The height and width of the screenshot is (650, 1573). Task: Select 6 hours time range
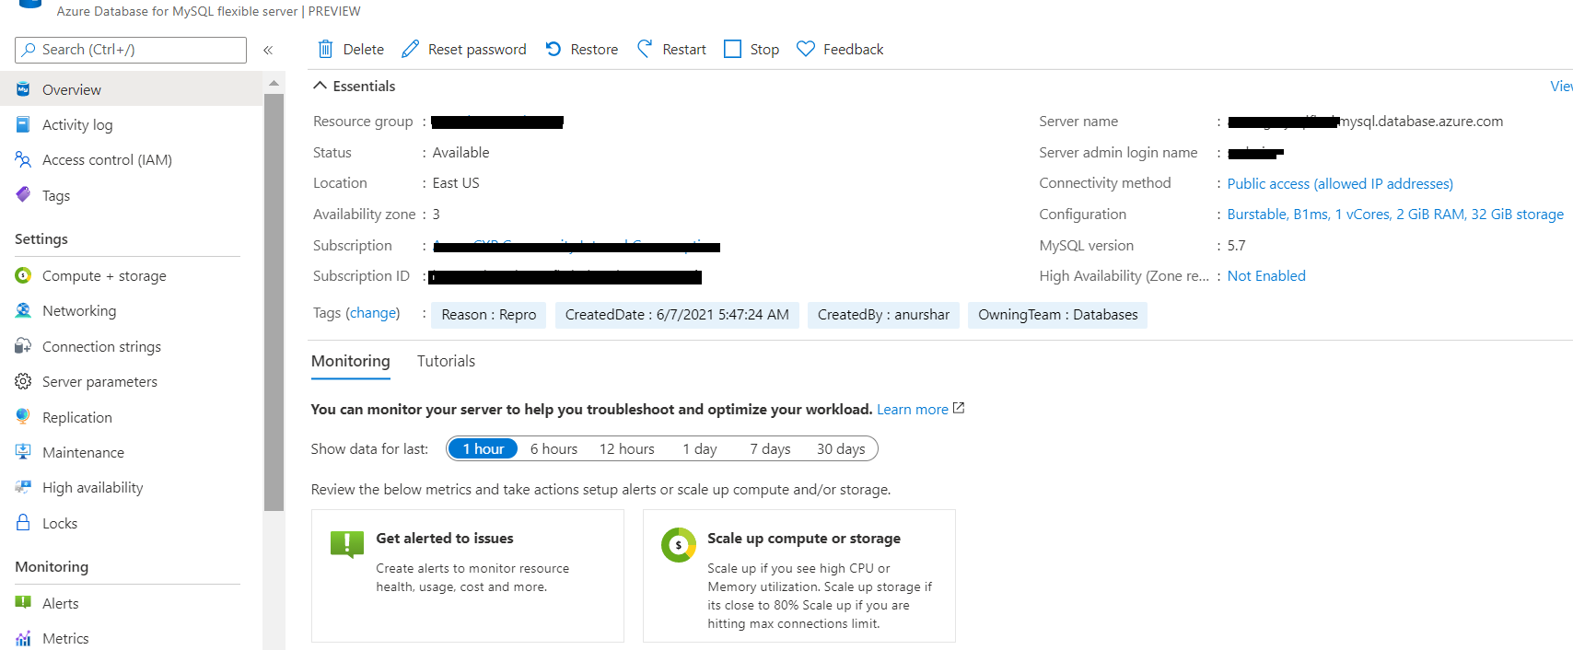(553, 448)
